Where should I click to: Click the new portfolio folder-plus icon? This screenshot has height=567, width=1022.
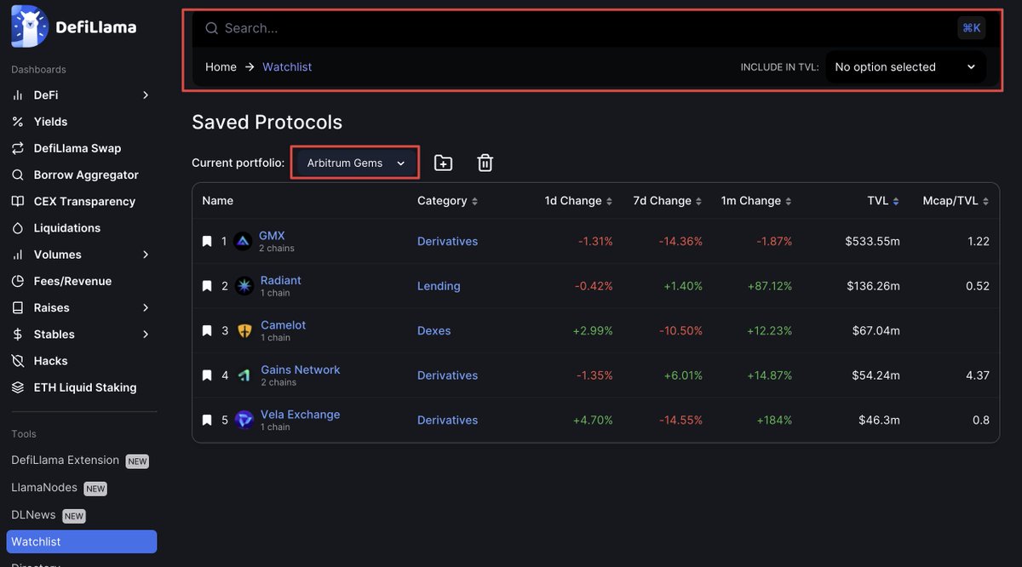click(443, 163)
